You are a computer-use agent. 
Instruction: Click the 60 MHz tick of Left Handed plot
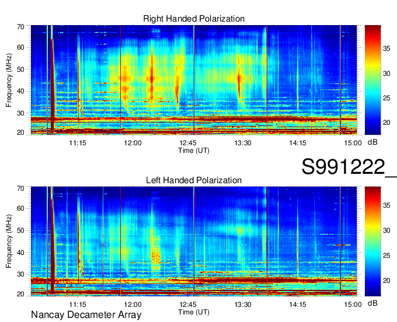point(20,208)
